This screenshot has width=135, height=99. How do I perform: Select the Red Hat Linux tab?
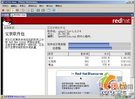[x=18, y=15]
